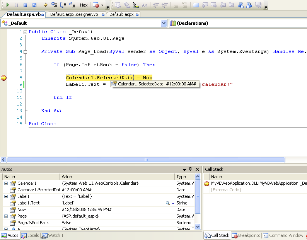Click the Continue debugging play button
Image resolution: width=307 pixels, height=240 pixels.
pos(7,5)
